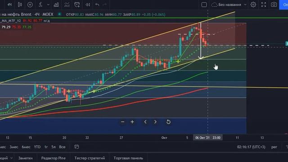Click the 79.29 indicator value
The width and height of the screenshot is (288, 162).
pyautogui.click(x=6, y=27)
